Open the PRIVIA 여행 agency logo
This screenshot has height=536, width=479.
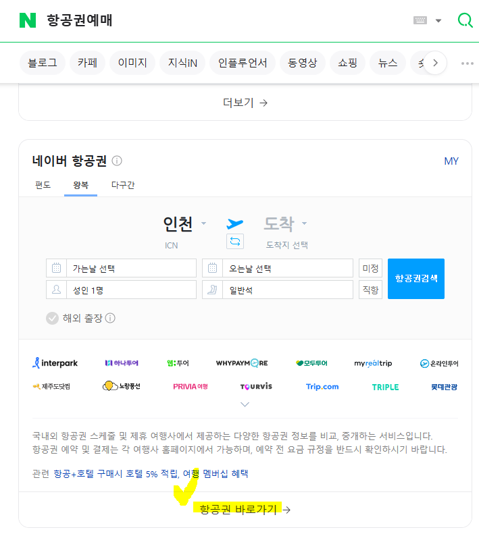click(x=191, y=387)
